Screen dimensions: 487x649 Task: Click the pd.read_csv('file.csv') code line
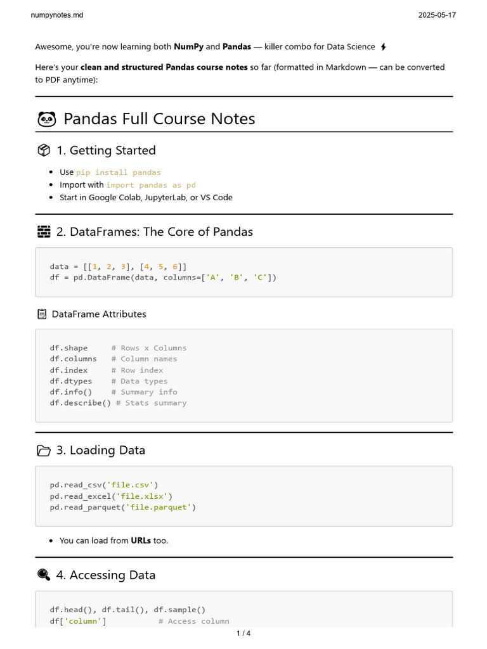104,485
